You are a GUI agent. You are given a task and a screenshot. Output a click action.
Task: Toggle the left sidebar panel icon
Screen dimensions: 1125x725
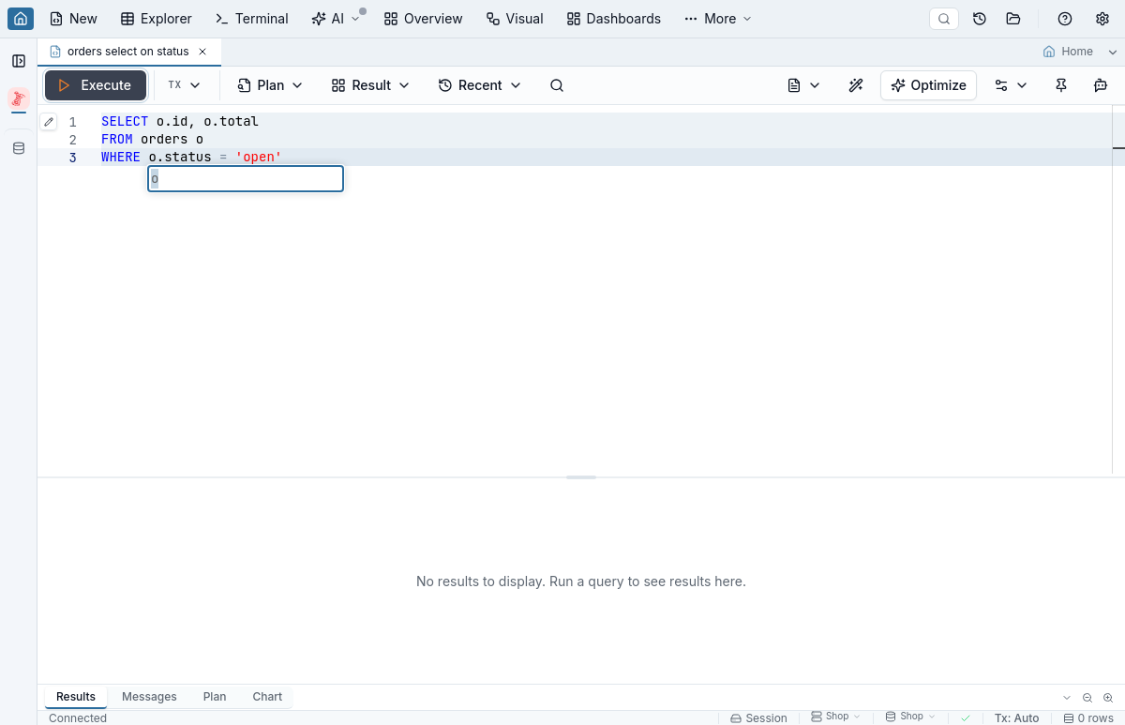19,61
